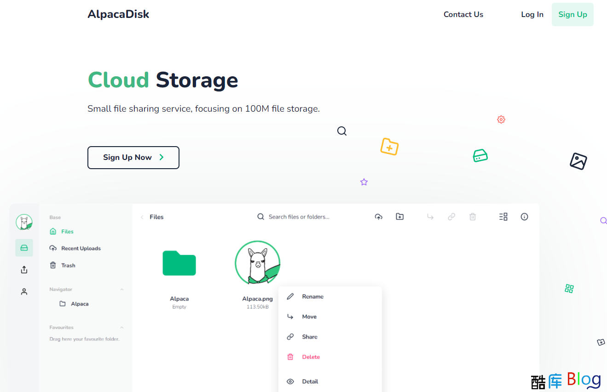Open the Contact Us link
This screenshot has height=392, width=607.
tap(463, 15)
